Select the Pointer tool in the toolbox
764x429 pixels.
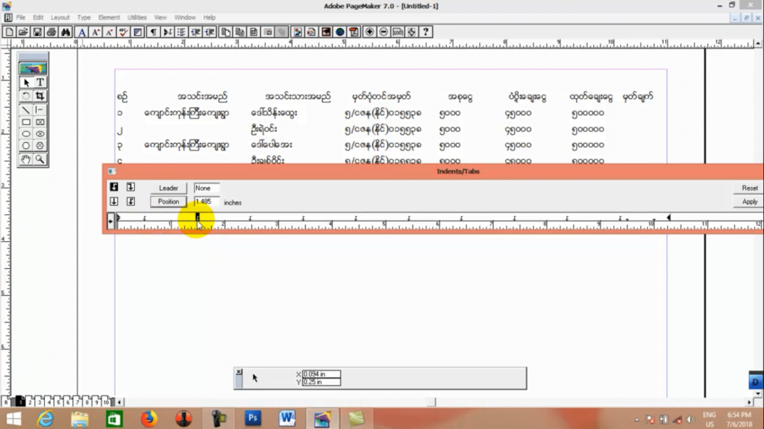(x=26, y=83)
